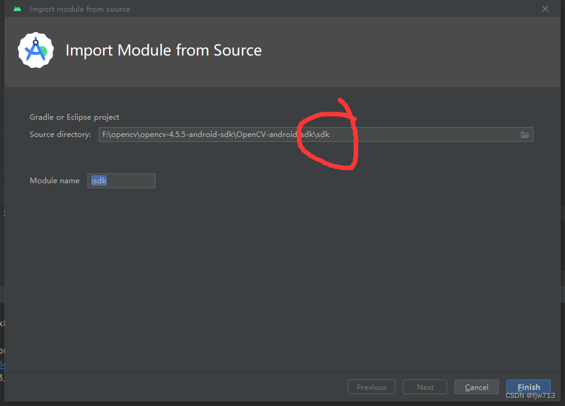
Task: Close the Import module dialog
Action: pyautogui.click(x=545, y=9)
